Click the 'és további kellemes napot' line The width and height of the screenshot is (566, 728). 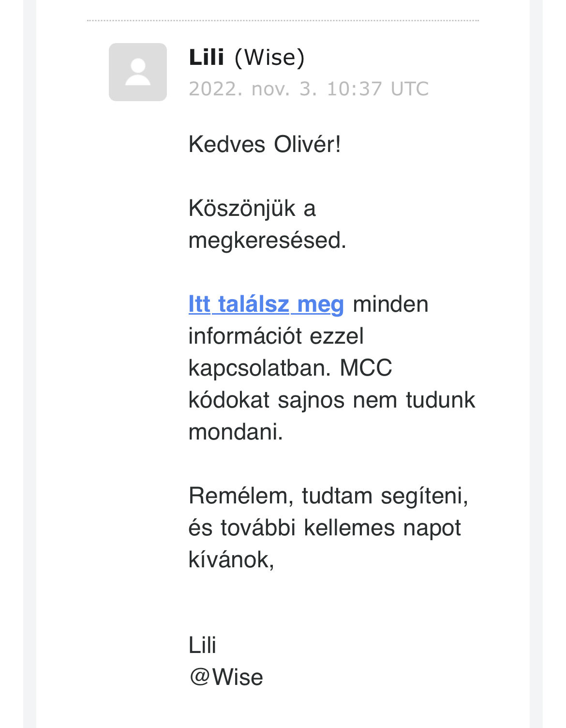(325, 528)
